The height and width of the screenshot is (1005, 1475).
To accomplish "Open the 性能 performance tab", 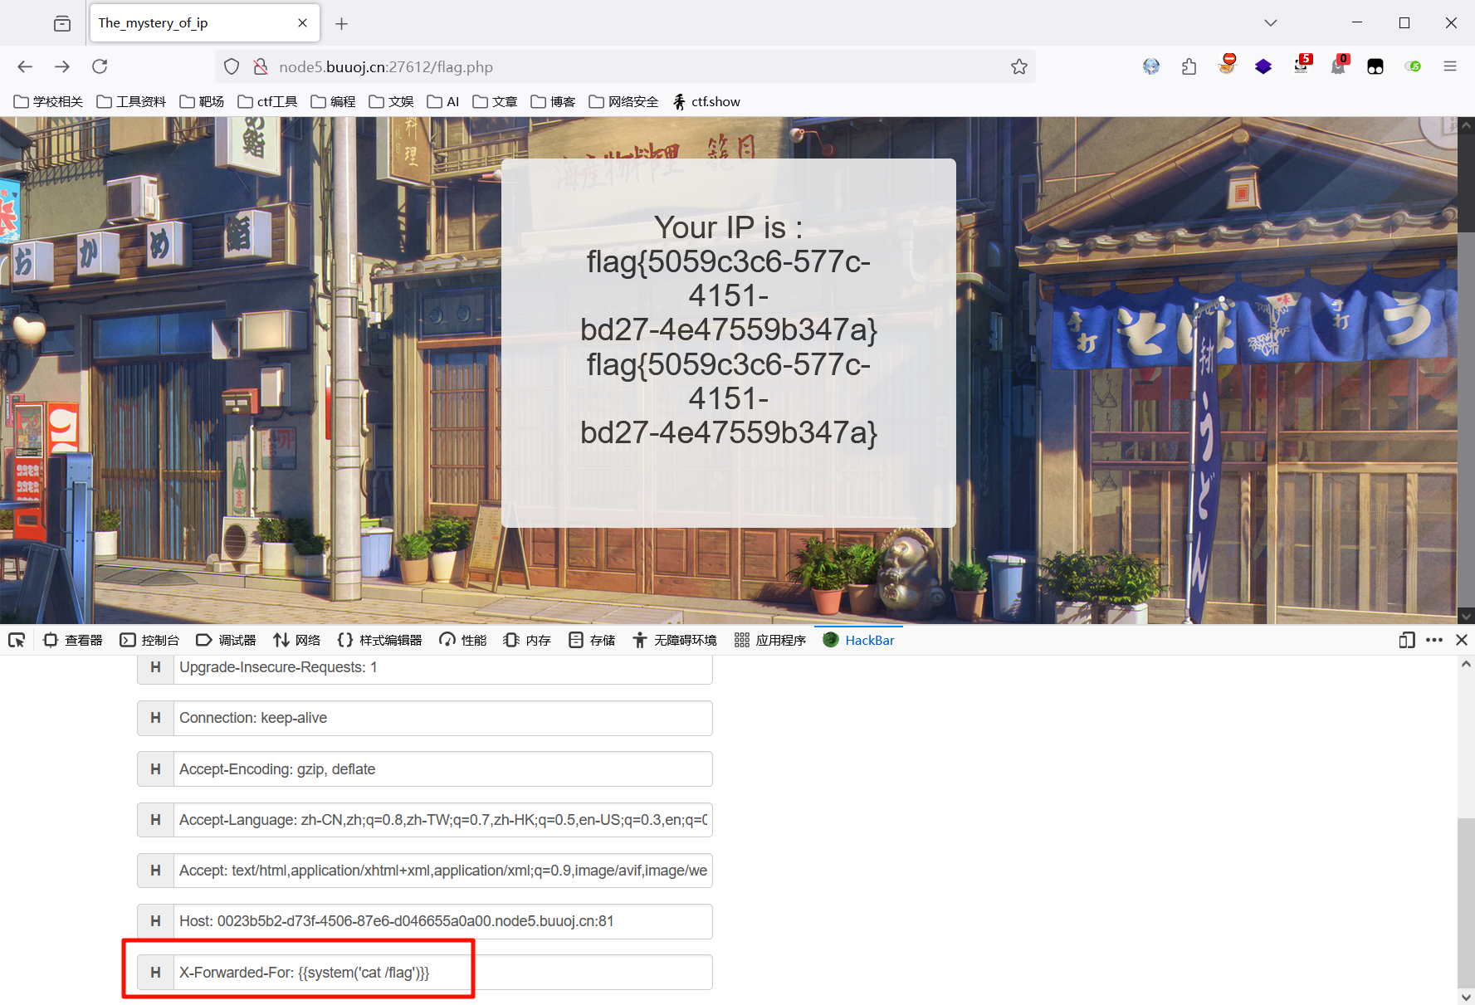I will (464, 640).
